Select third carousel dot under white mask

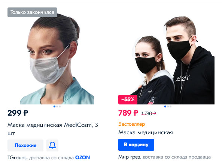coord(60,106)
